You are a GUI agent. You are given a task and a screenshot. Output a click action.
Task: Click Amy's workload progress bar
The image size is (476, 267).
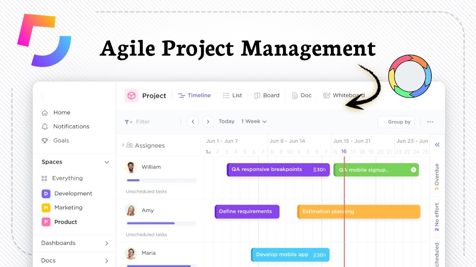pos(161,223)
